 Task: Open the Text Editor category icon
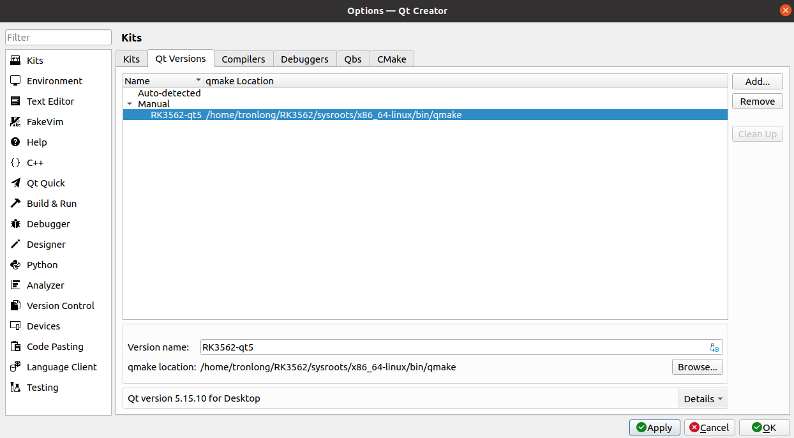16,102
